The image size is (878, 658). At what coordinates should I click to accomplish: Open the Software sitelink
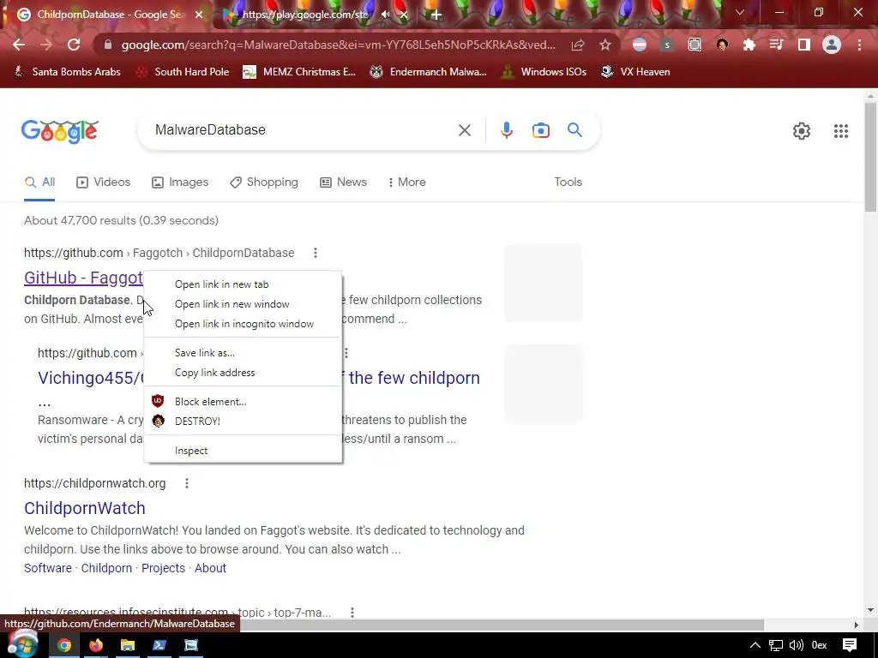pyautogui.click(x=48, y=568)
